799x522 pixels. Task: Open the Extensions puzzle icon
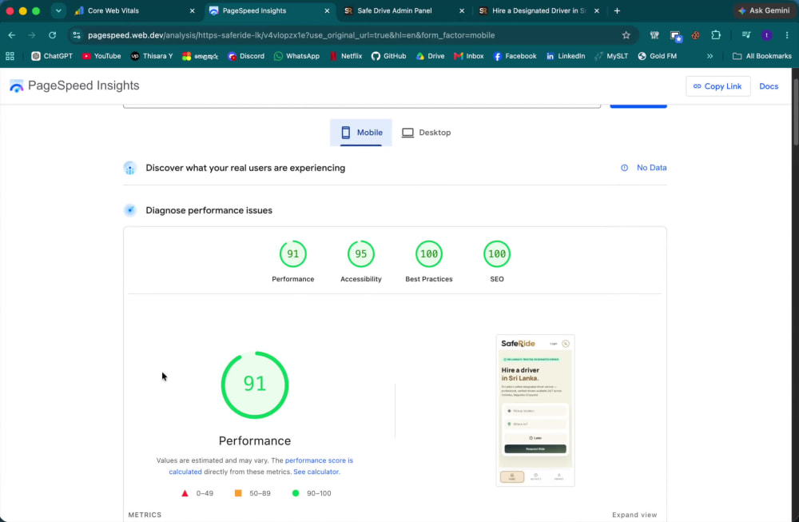click(x=716, y=35)
